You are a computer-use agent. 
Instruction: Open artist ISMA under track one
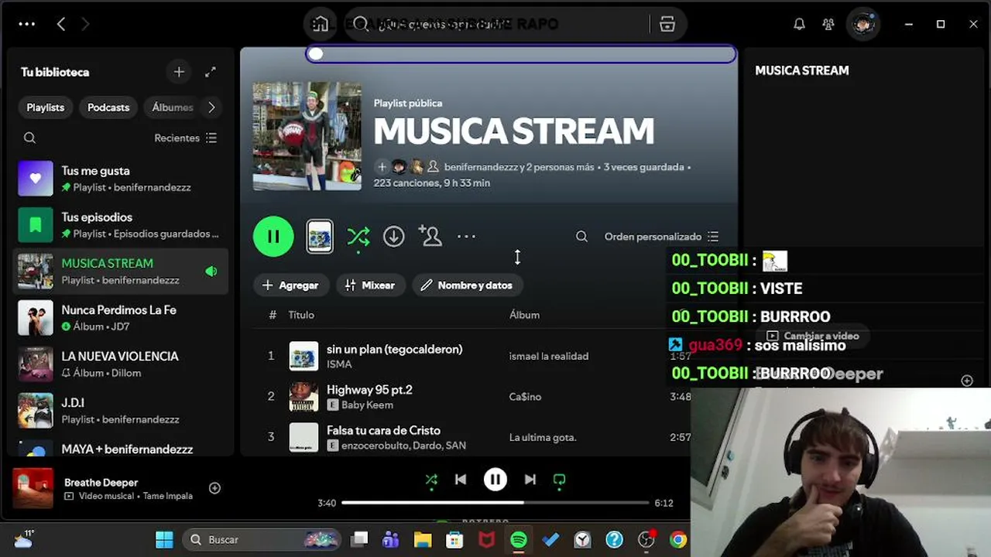coord(339,364)
